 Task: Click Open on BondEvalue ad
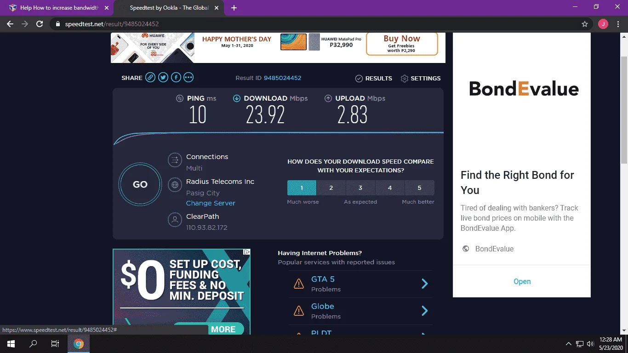tap(522, 281)
